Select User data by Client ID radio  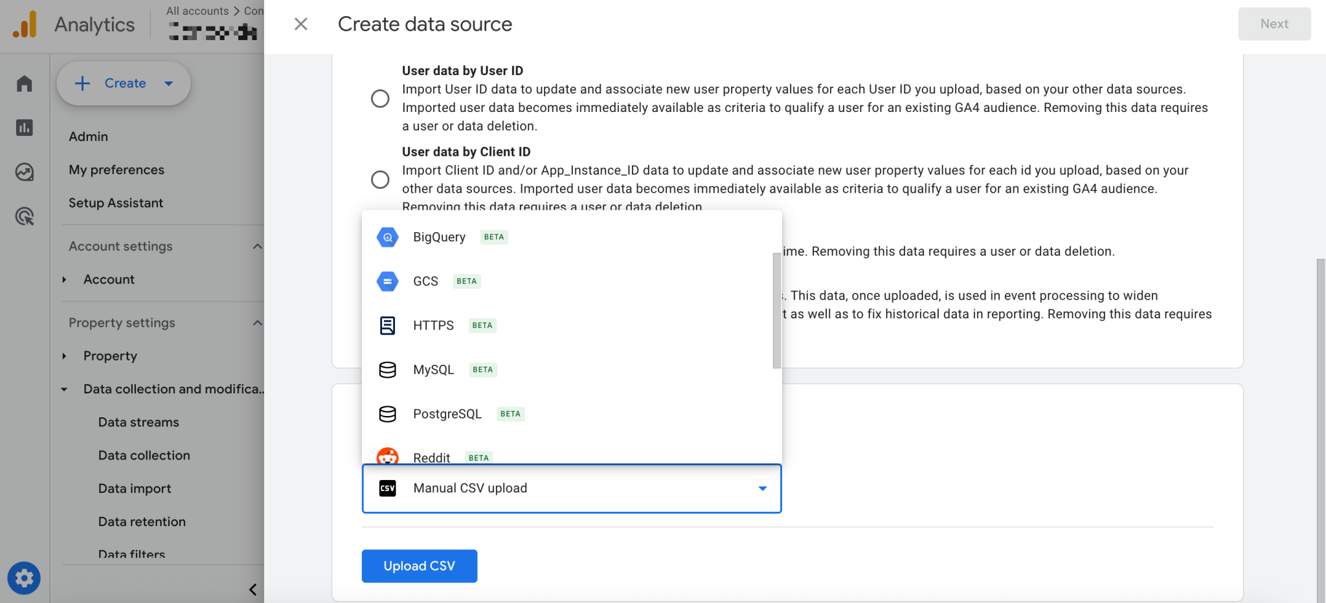pos(380,179)
